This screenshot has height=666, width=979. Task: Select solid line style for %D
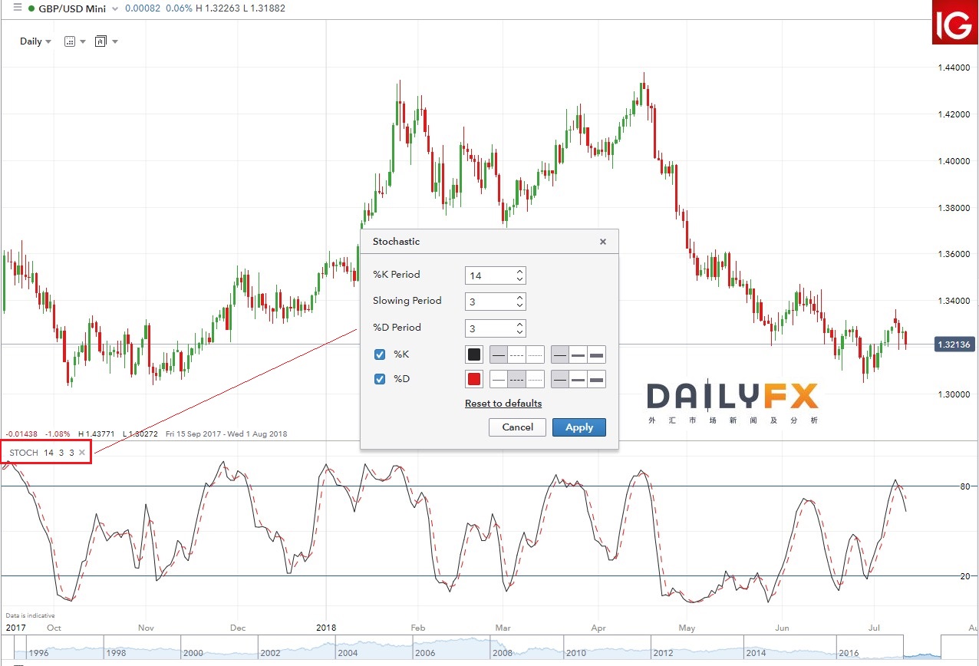499,379
